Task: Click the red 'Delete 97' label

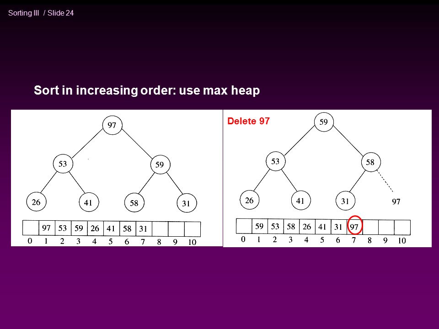Action: pyautogui.click(x=248, y=121)
